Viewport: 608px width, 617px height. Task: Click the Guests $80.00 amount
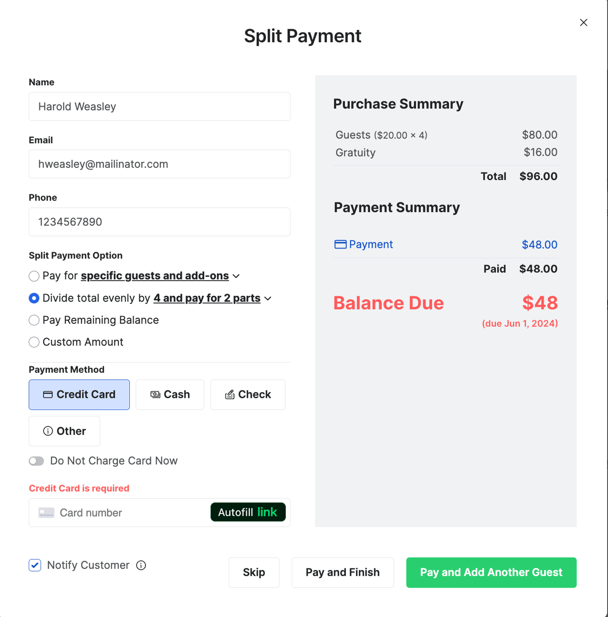click(x=539, y=135)
